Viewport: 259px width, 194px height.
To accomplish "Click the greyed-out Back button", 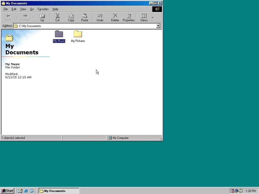I will 8,17.
